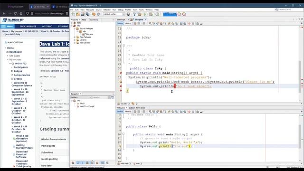
Task: Open Participants link in browser sidebar
Action: click(21, 67)
